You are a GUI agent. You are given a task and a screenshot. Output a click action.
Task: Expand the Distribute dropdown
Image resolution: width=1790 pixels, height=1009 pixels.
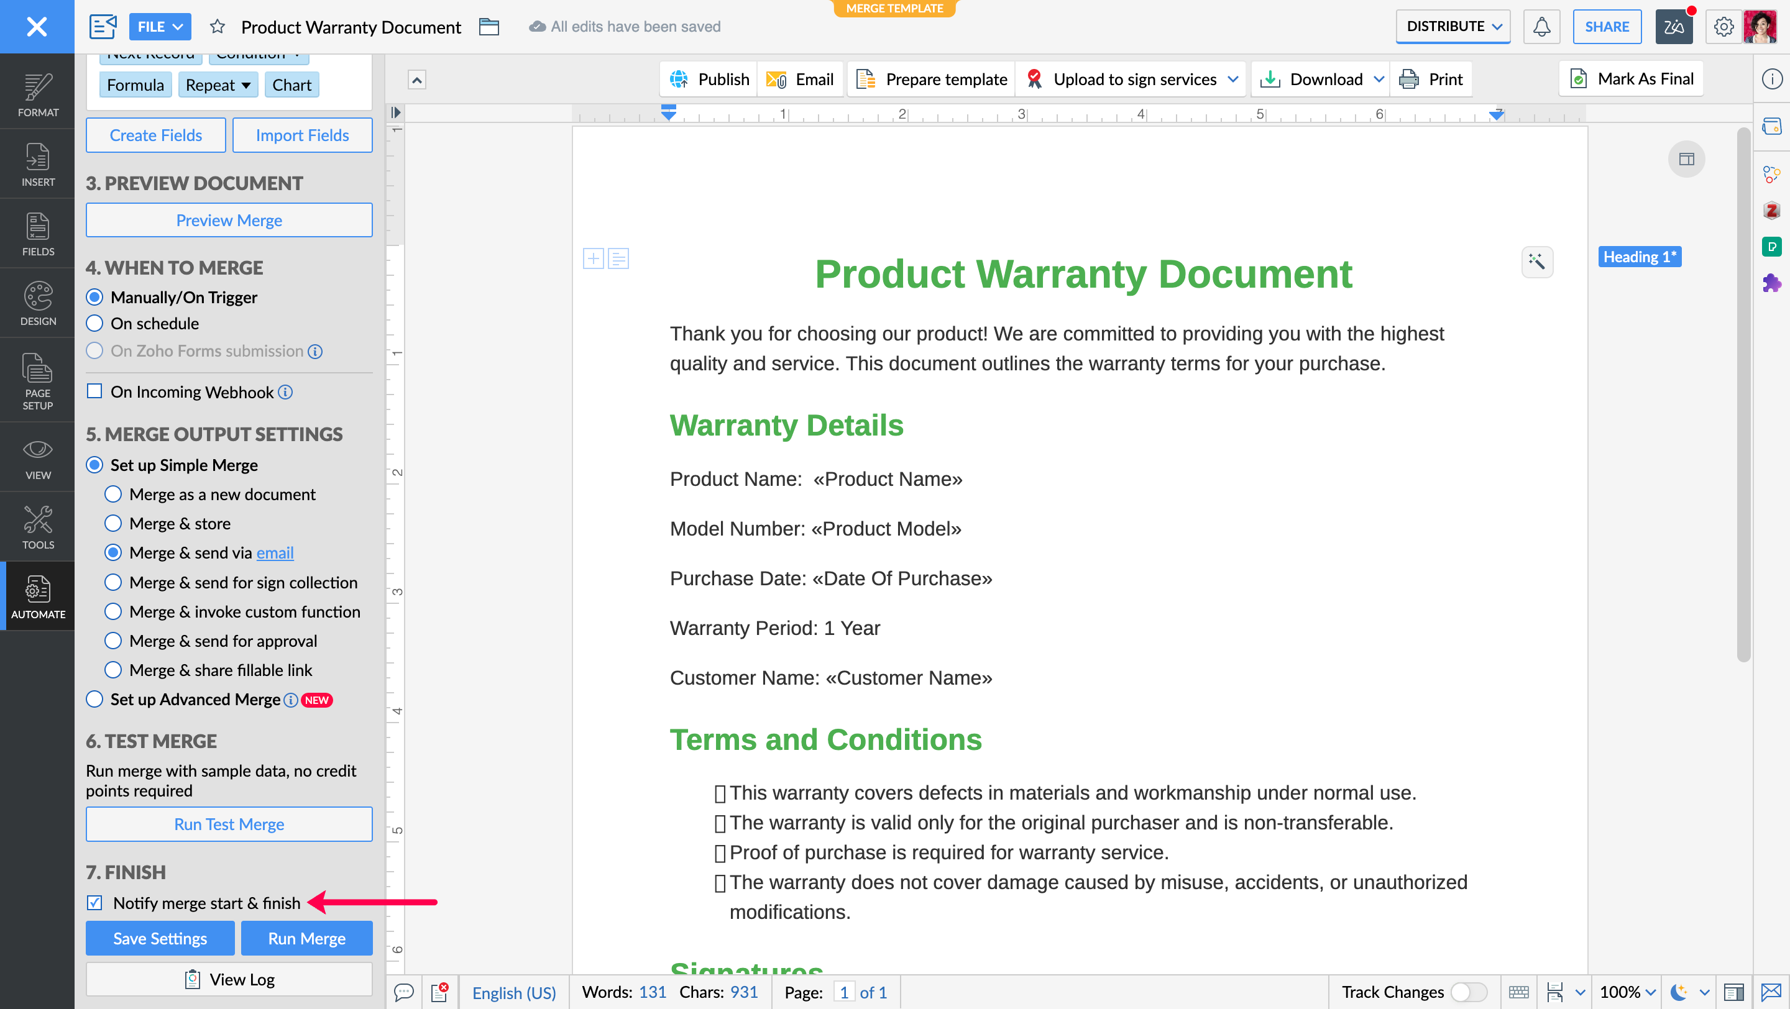point(1453,26)
